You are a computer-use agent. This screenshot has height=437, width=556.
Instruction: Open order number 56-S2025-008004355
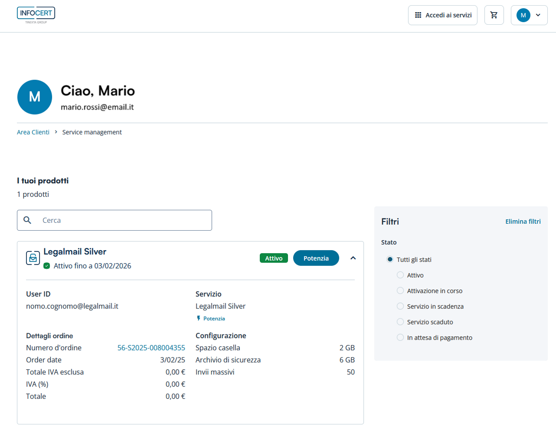pyautogui.click(x=151, y=348)
